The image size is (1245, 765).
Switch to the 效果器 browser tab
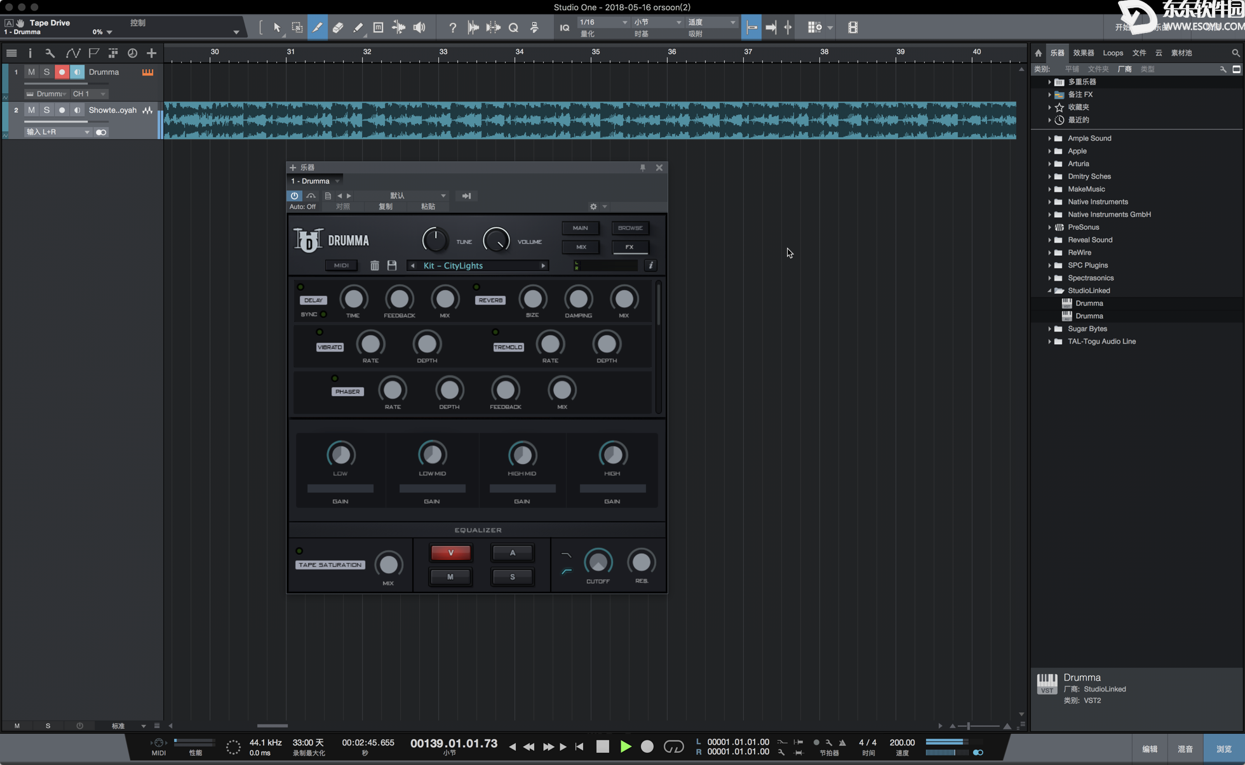[1084, 53]
